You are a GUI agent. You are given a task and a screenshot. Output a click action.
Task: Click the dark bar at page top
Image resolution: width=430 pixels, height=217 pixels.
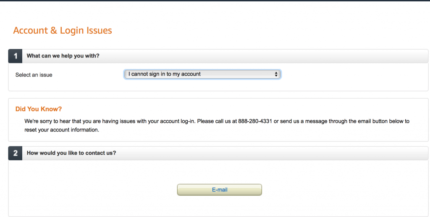click(x=215, y=1)
